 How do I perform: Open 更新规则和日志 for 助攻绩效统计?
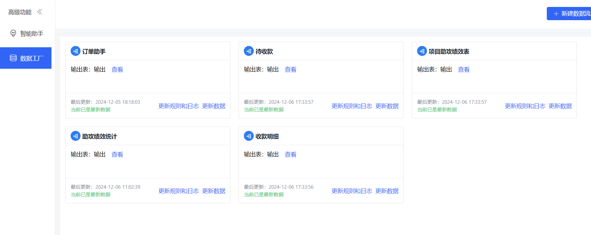point(179,191)
